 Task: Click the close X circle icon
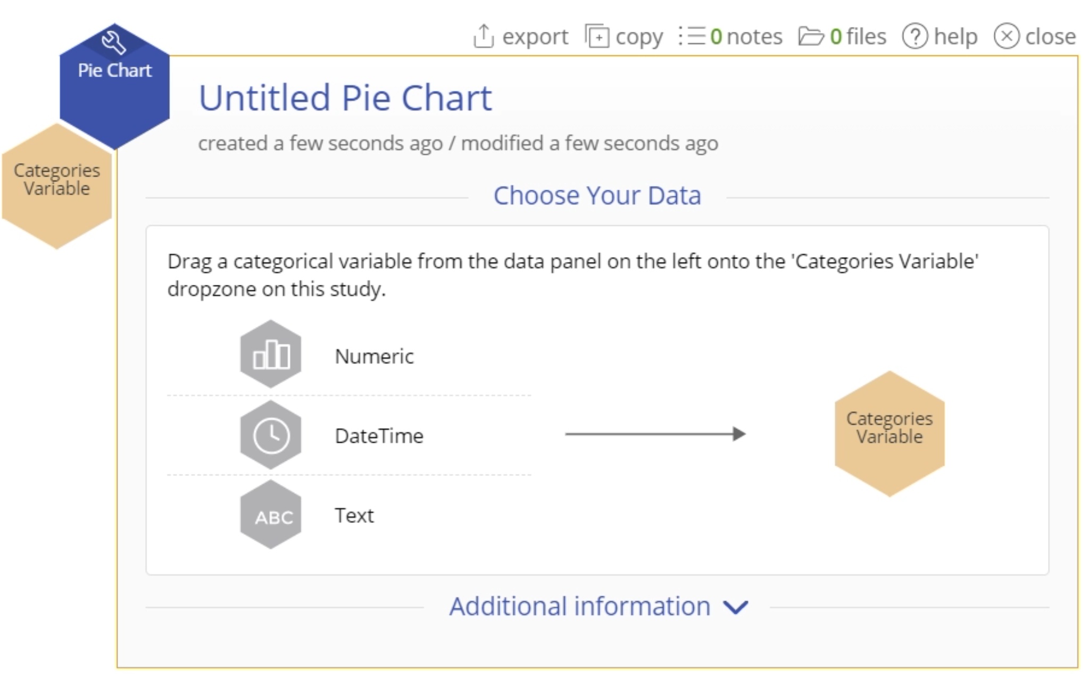pos(1006,37)
